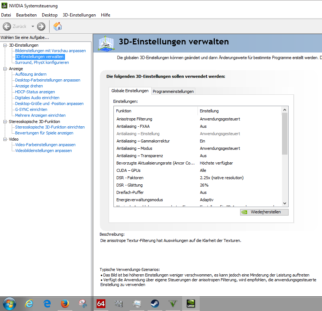Open Surround, PhysX konfigurieren
Image resolution: width=322 pixels, height=311 pixels.
click(42, 62)
